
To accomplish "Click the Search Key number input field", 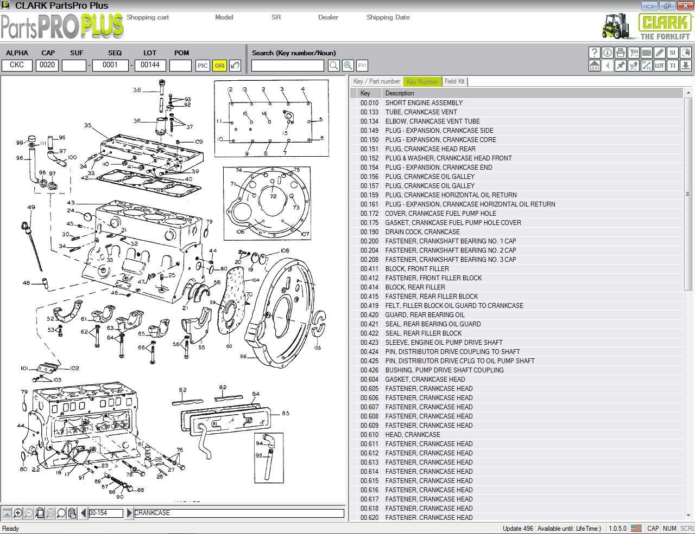I will 287,65.
